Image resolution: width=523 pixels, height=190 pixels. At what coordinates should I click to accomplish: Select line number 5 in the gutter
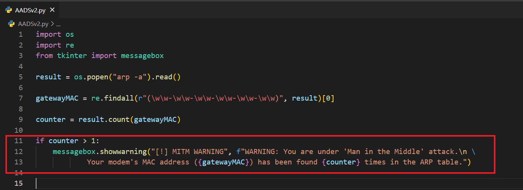tap(21, 77)
